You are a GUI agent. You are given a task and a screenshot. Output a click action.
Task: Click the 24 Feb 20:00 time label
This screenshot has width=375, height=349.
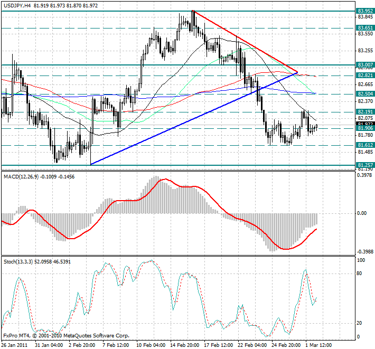286,345
